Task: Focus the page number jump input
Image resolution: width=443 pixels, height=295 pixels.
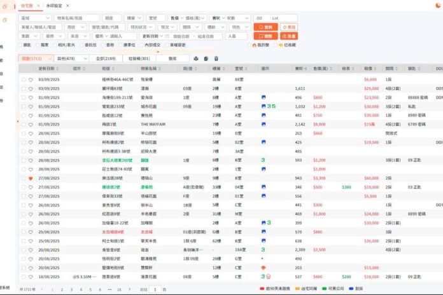Action: point(155,289)
